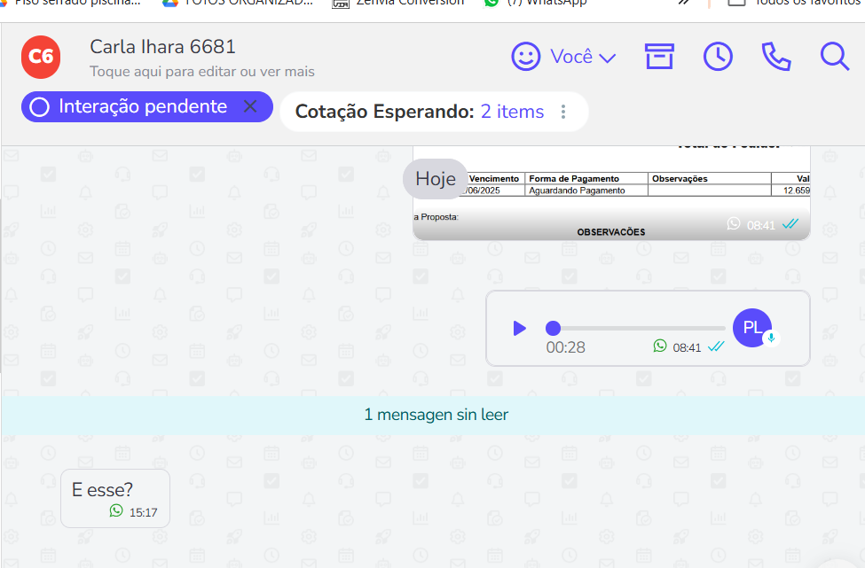The height and width of the screenshot is (568, 865).
Task: Open search with the magnifier icon
Action: click(x=834, y=56)
